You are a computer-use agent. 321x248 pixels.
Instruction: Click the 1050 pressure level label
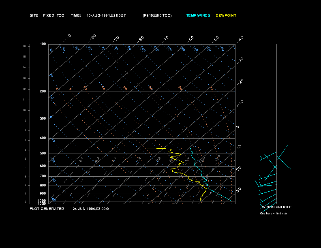point(42,203)
